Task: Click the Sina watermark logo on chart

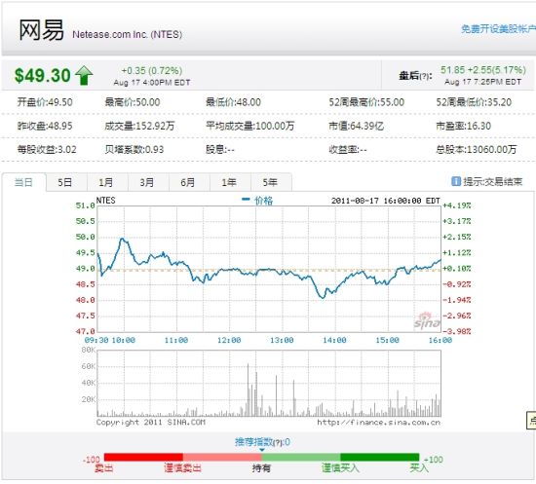Action: pyautogui.click(x=427, y=320)
